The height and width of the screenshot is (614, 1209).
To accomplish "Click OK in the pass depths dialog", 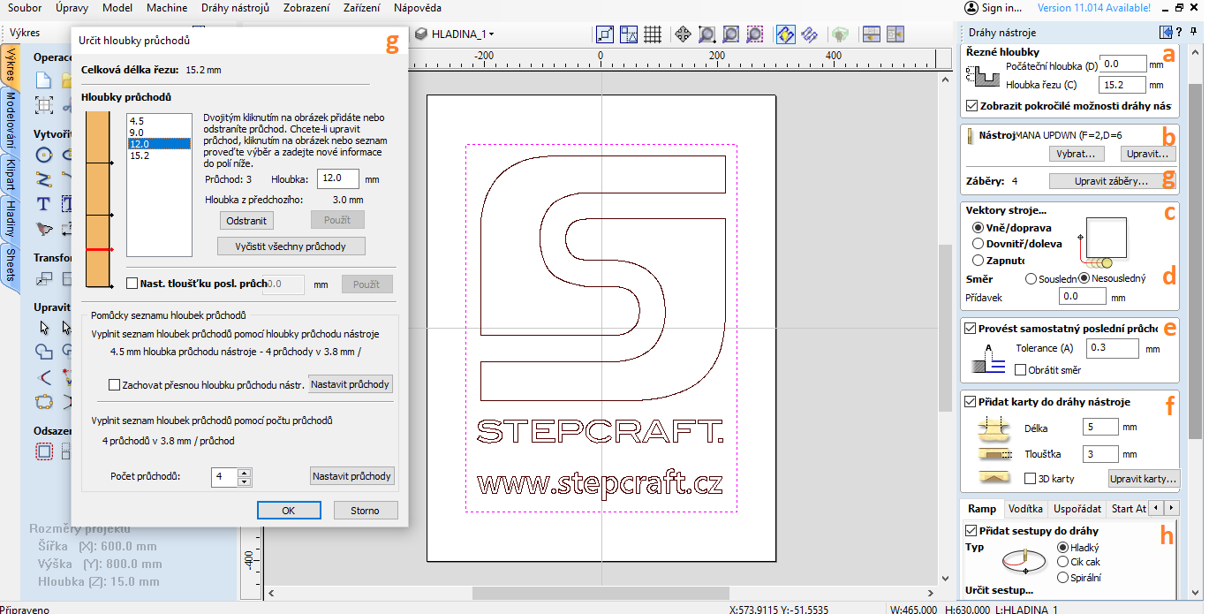I will [289, 511].
